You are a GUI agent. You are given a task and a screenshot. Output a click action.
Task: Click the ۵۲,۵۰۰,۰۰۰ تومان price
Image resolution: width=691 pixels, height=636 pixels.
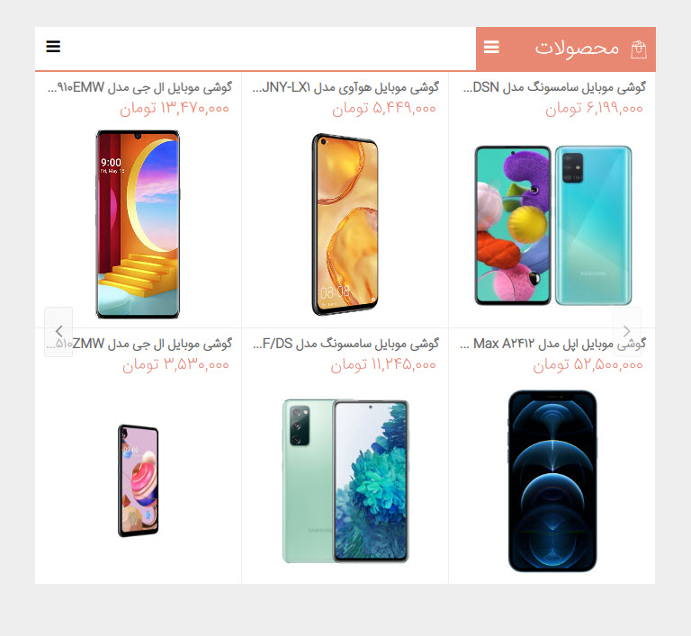click(x=588, y=365)
